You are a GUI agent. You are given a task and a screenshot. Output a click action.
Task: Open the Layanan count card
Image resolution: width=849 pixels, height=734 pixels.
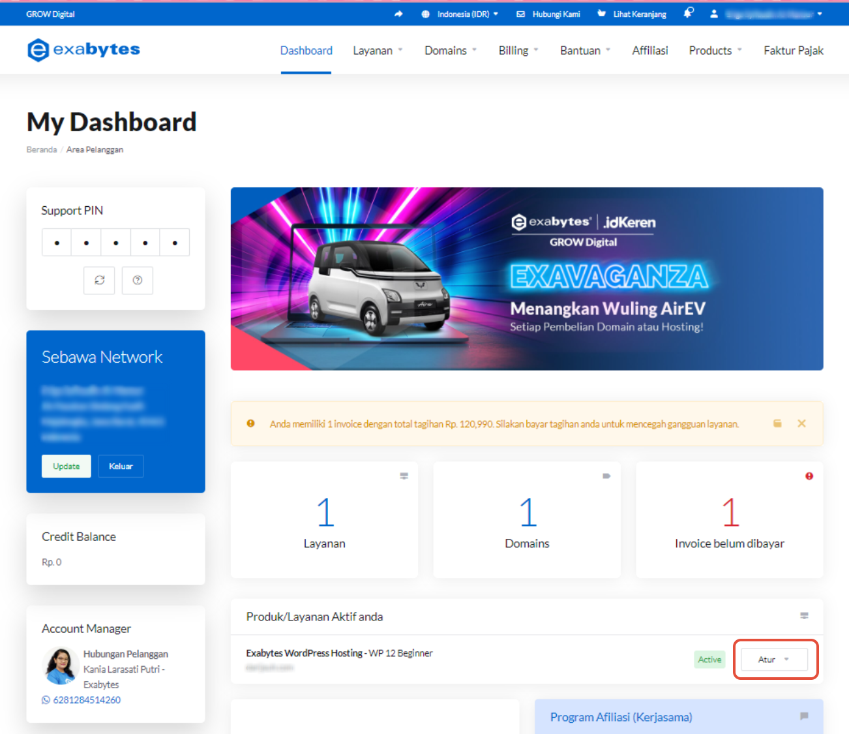pos(325,520)
